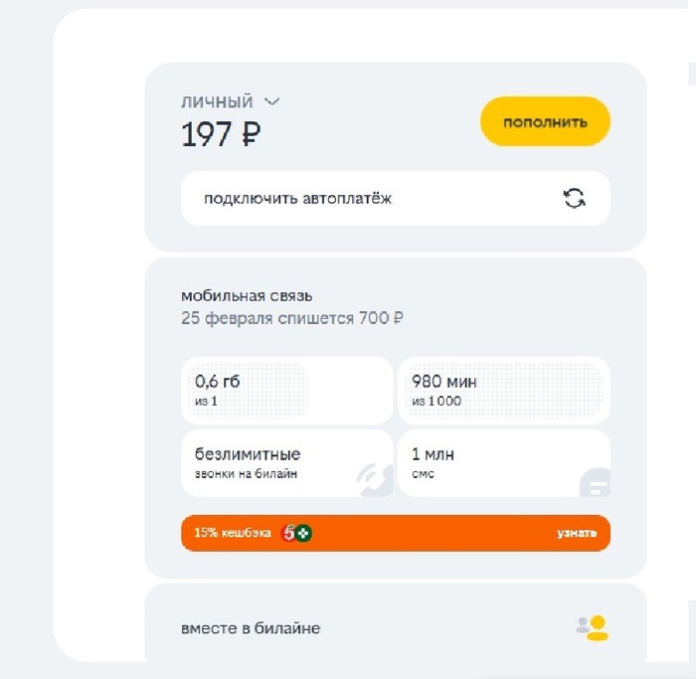Open the мобильная связь section heading

click(x=247, y=296)
